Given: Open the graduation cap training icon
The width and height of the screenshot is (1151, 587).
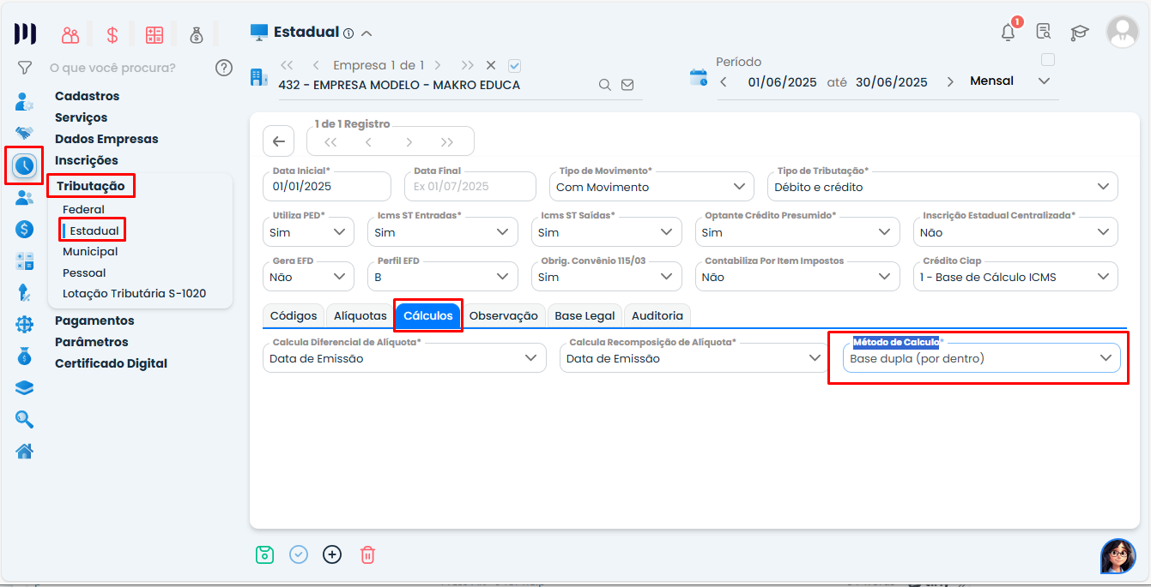Looking at the screenshot, I should click(x=1079, y=33).
